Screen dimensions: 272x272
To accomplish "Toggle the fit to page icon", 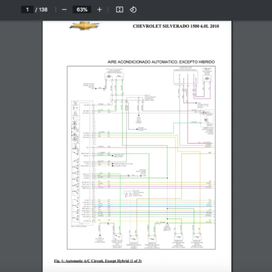I will tap(120, 10).
